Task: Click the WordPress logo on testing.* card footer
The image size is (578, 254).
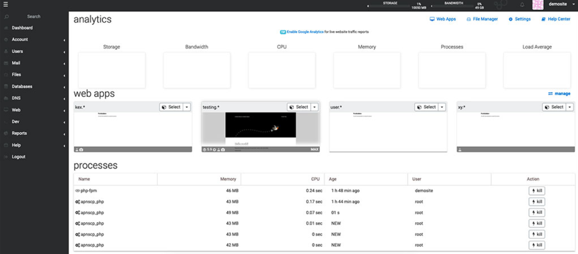Action: [205, 149]
